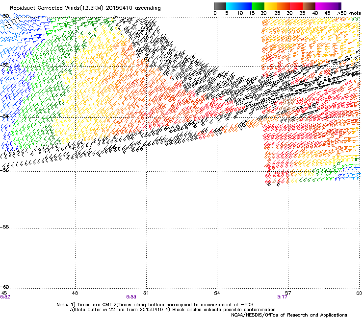
Task: Click the '54' longitude axis label
Action: tap(217, 293)
